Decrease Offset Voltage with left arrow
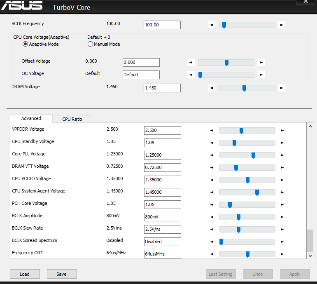Image resolution: width=317 pixels, height=284 pixels. [x=191, y=62]
